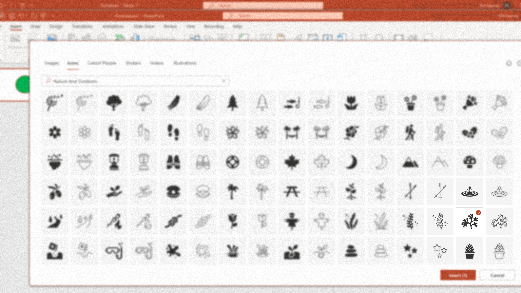Pick the filled palm tree icon
This screenshot has width=521, height=293.
point(232,192)
